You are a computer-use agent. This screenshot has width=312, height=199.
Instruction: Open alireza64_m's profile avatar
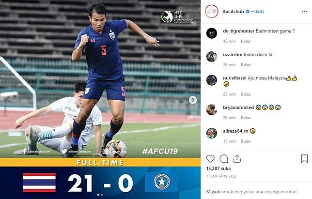coord(212,133)
